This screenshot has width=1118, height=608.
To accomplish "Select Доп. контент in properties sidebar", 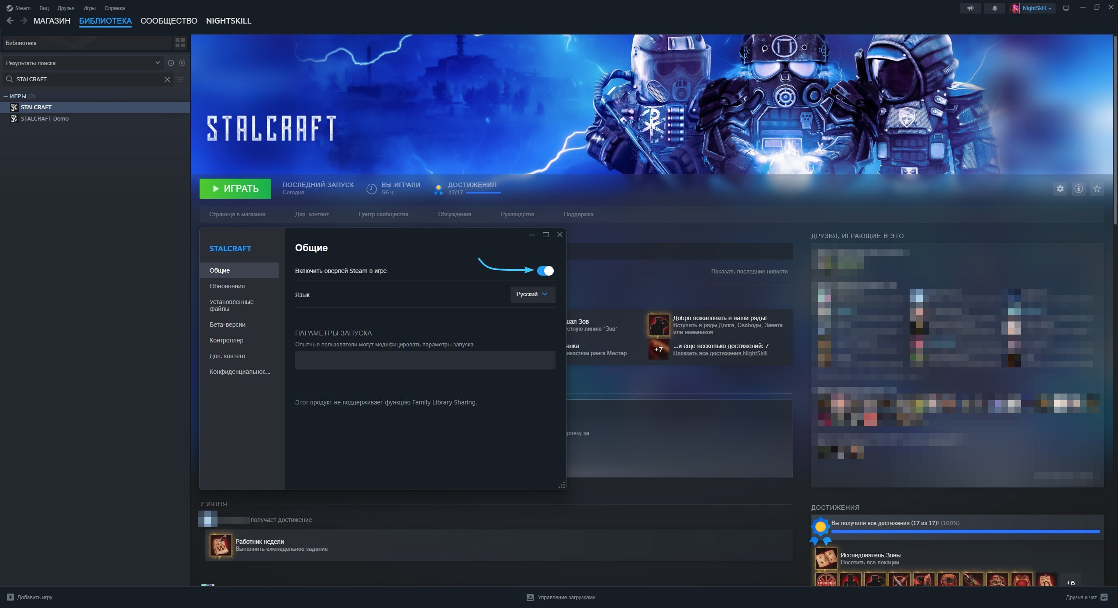I will [x=239, y=356].
